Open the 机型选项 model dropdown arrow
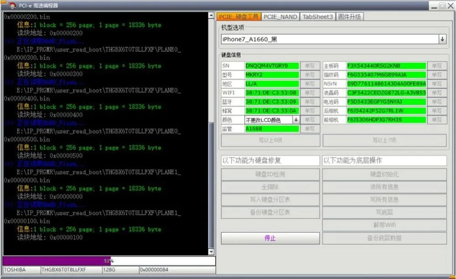 442,39
